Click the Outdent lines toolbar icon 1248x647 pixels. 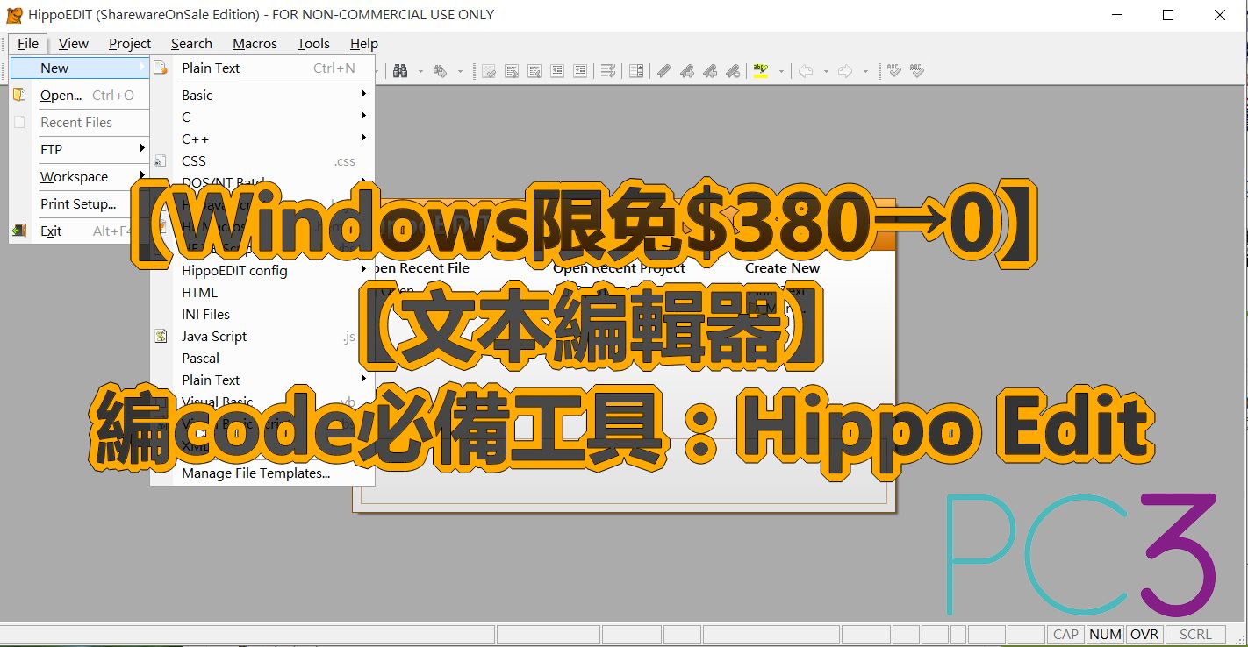(x=557, y=71)
